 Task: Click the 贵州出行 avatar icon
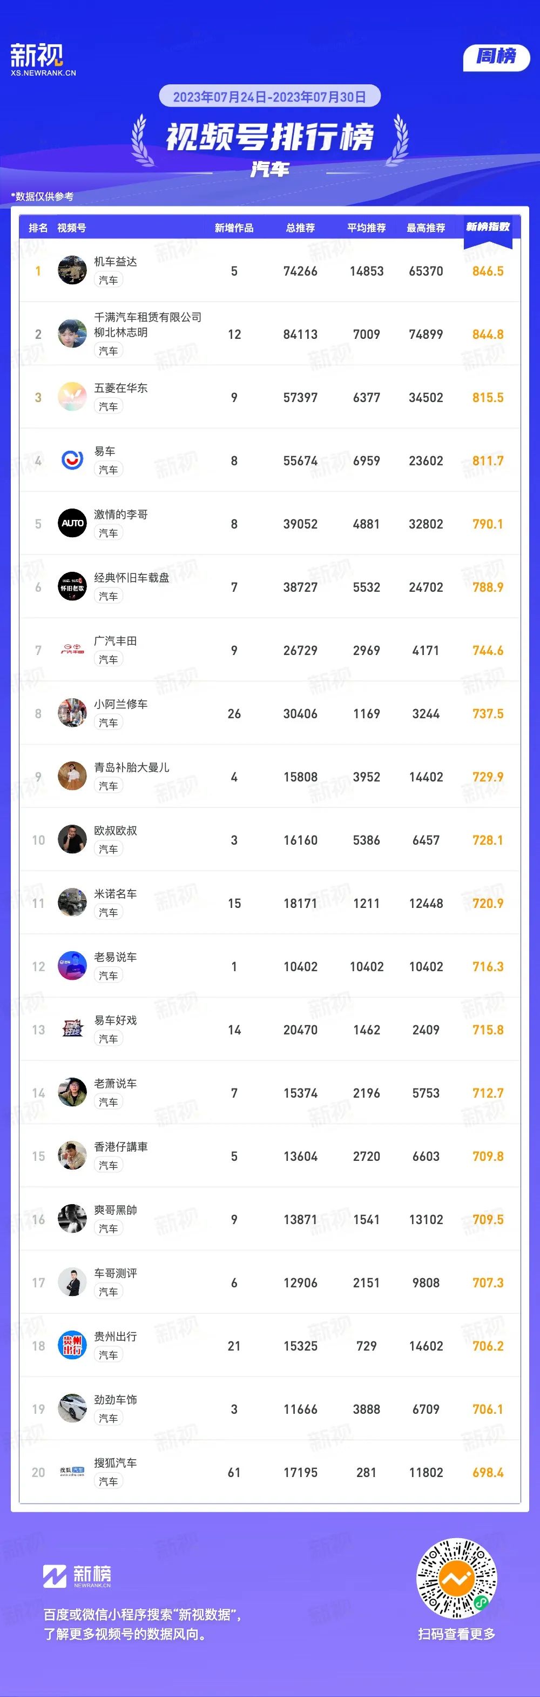72,1345
